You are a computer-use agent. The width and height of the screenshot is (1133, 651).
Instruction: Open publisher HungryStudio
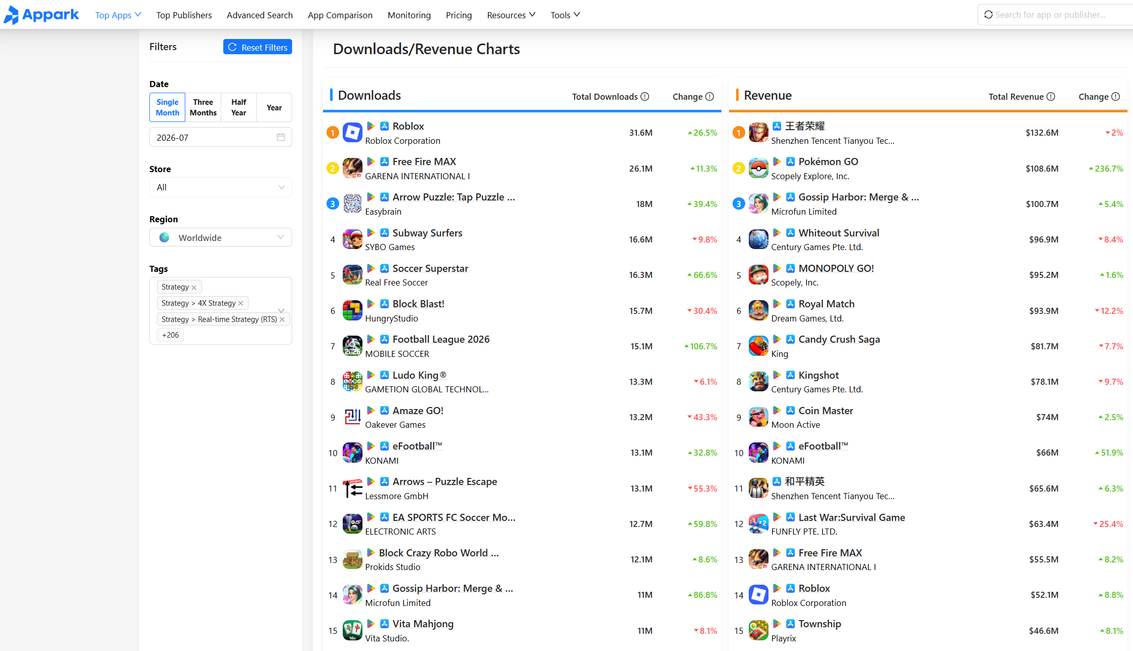[x=391, y=318]
